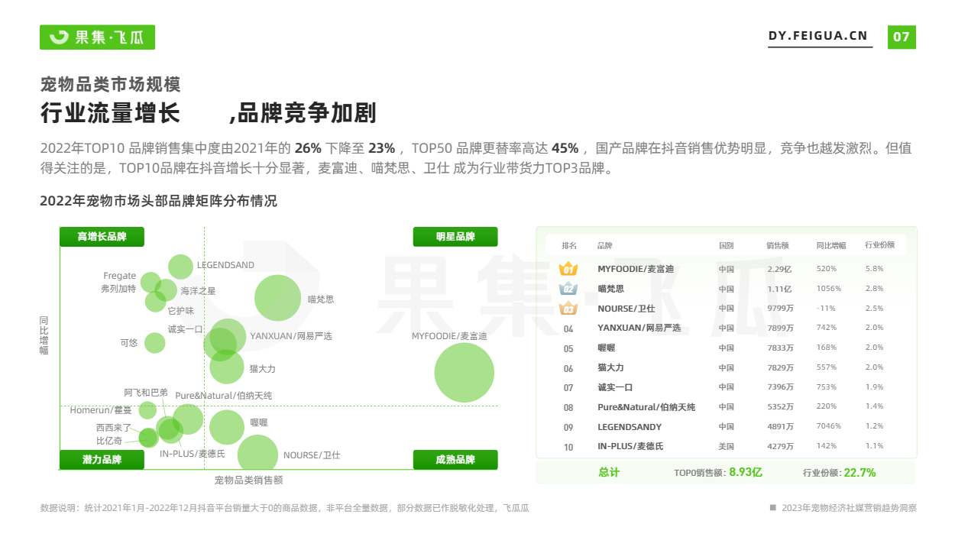Click the 果集·飞瓜 logo badge

(97, 37)
